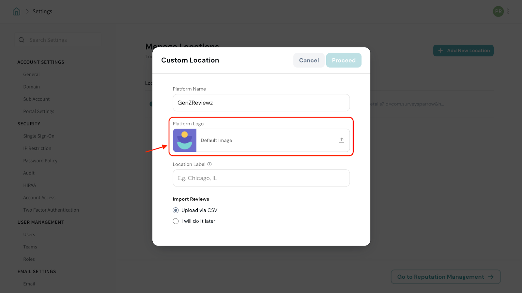Click the PR user avatar
522x293 pixels.
[498, 12]
